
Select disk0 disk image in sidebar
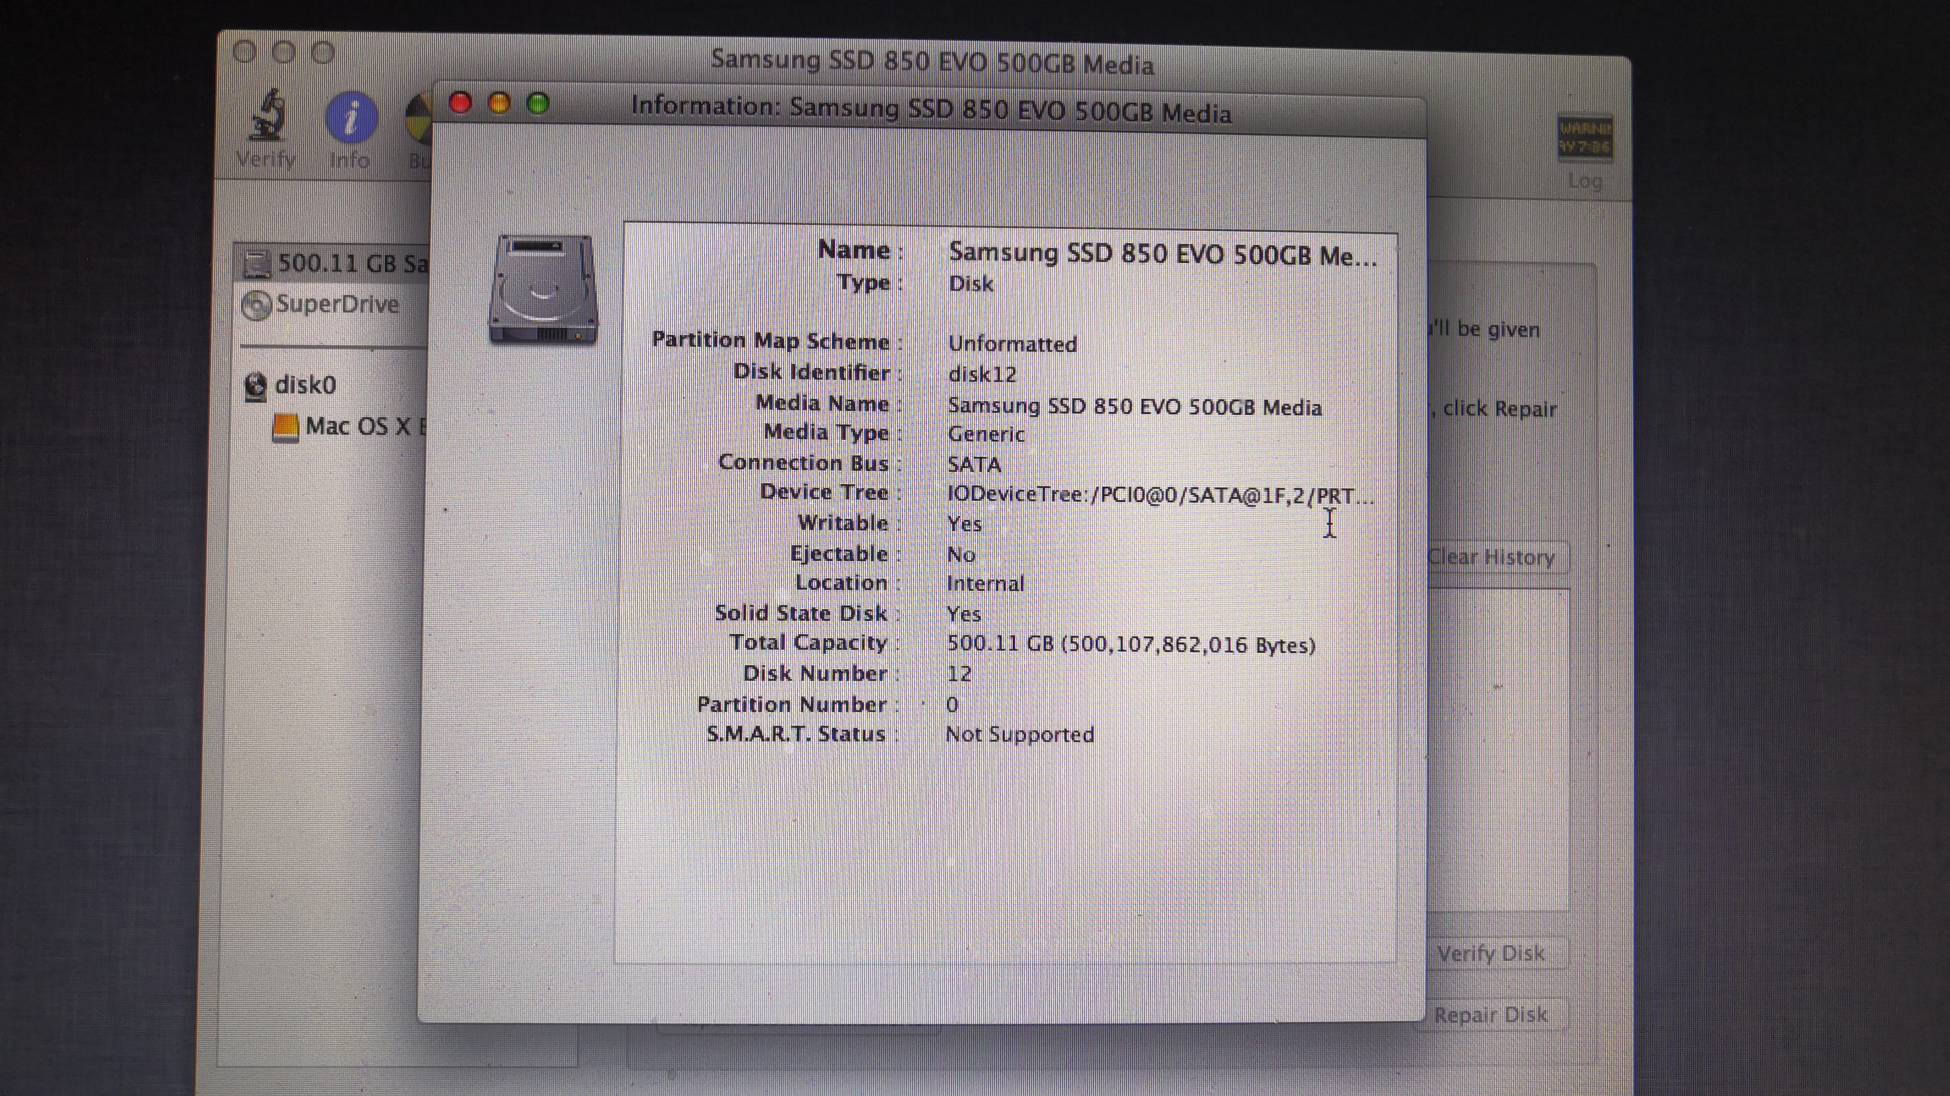304,385
